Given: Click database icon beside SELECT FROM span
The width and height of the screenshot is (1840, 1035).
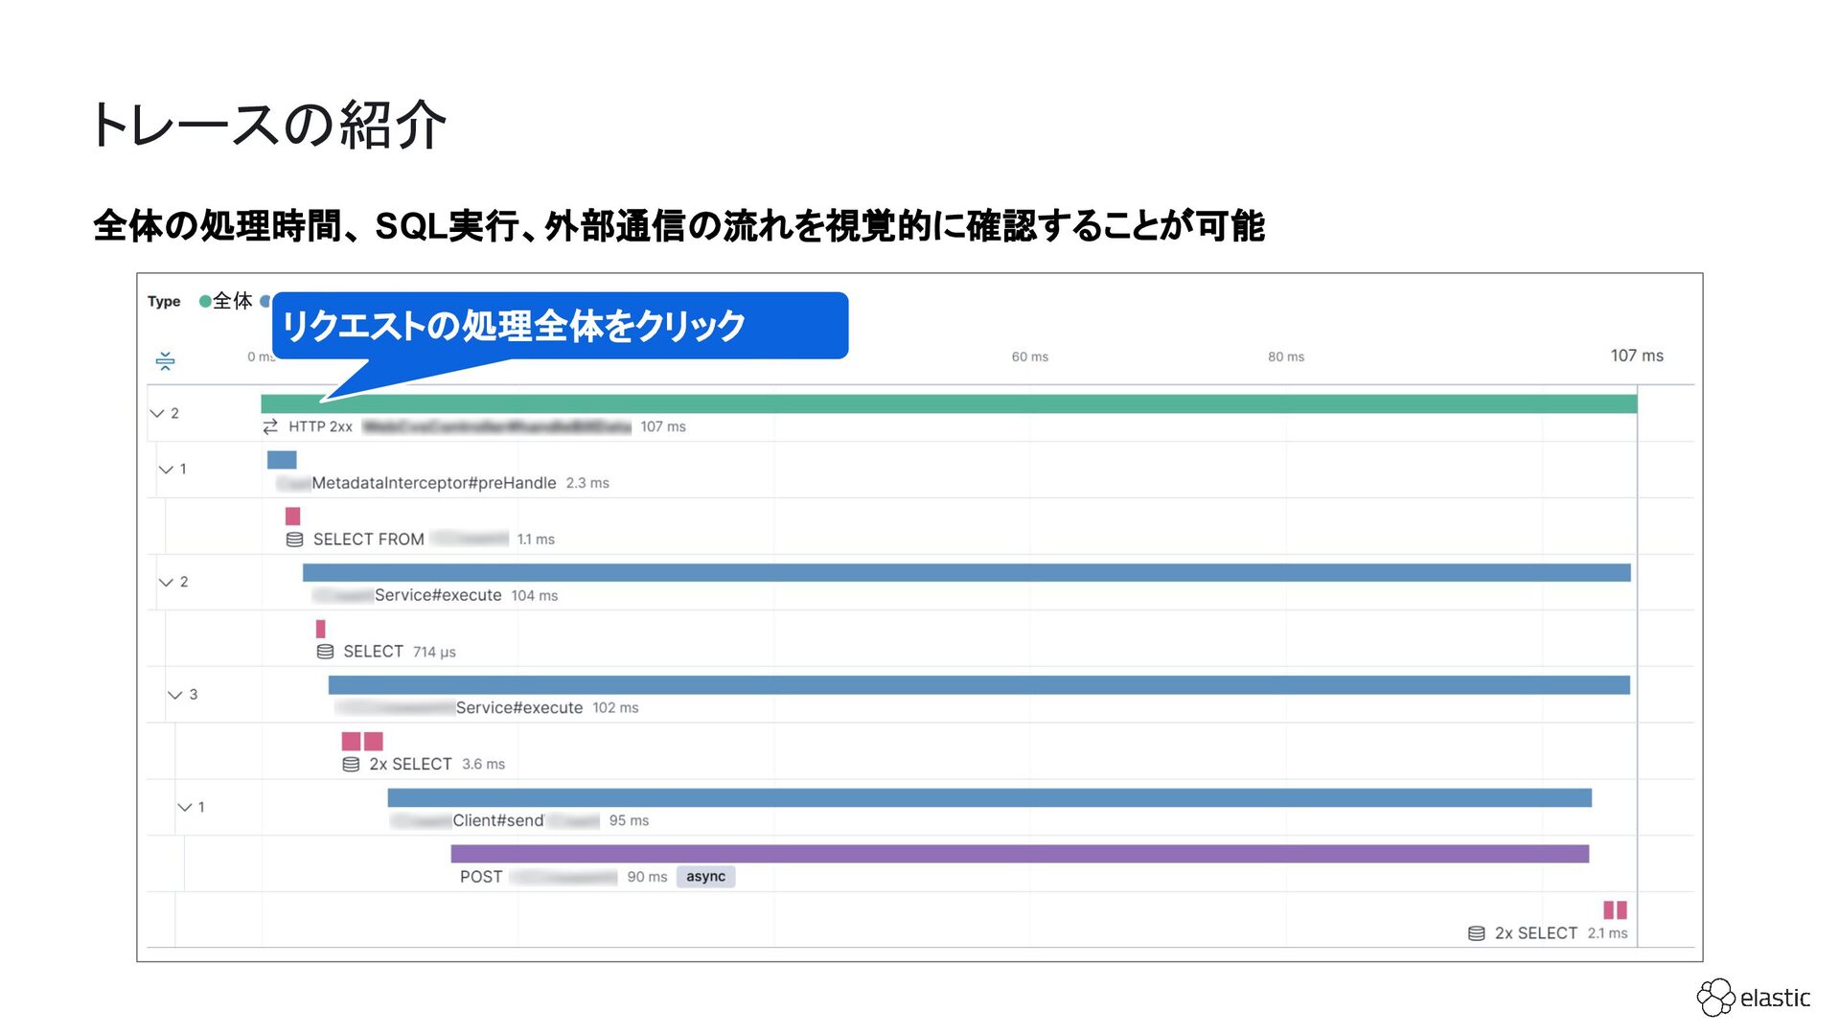Looking at the screenshot, I should point(294,540).
